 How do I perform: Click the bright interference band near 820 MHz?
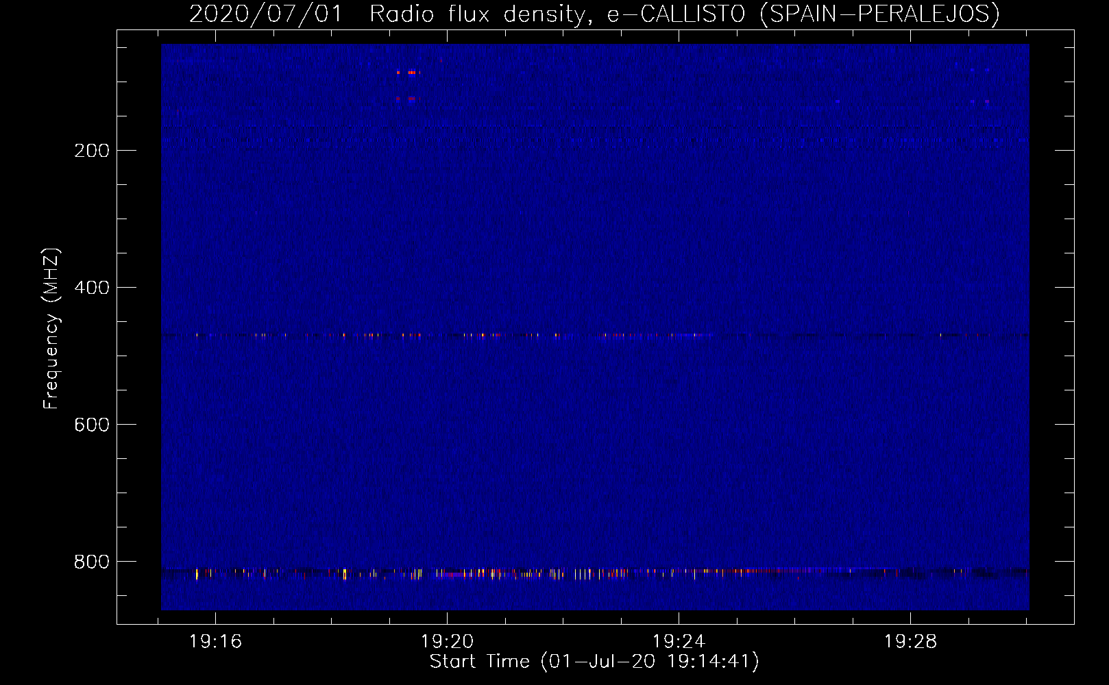point(595,573)
